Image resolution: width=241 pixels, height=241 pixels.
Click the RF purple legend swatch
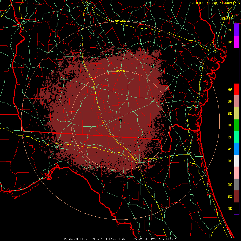[236, 30]
